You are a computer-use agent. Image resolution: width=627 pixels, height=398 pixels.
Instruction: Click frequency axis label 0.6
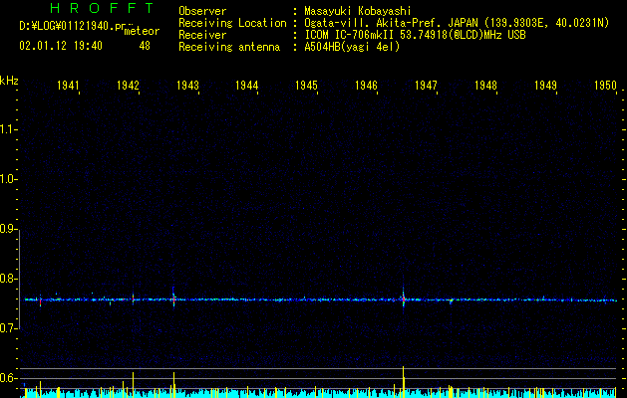pos(9,378)
